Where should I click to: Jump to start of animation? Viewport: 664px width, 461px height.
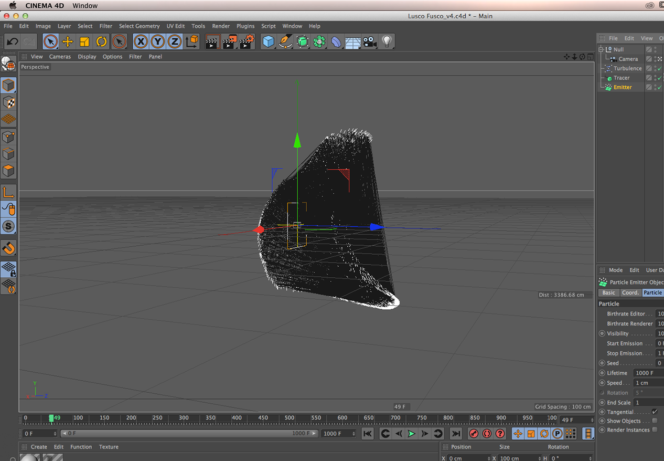click(368, 434)
